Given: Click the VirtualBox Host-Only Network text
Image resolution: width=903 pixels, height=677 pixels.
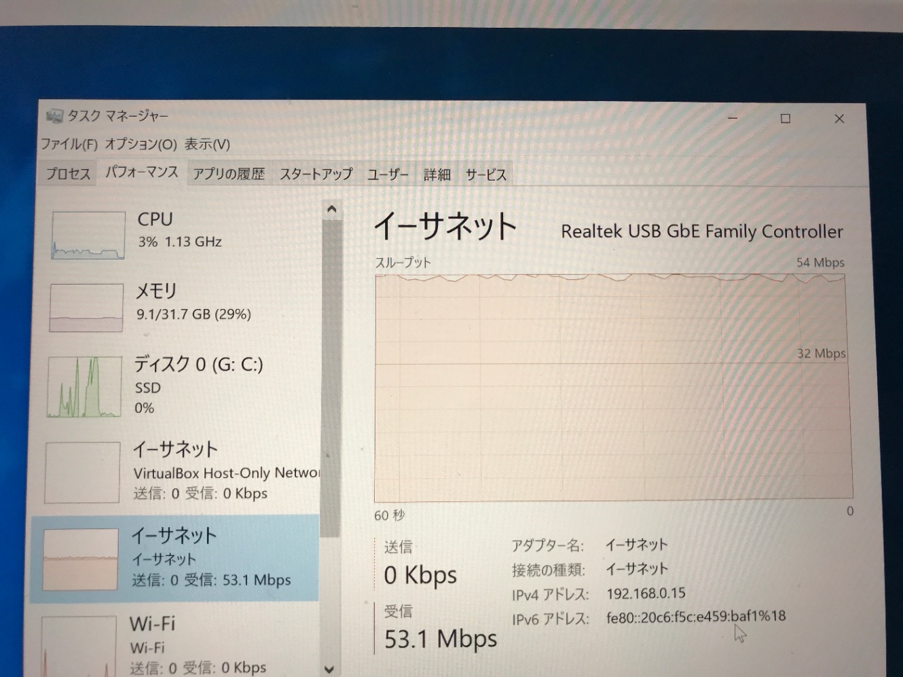Looking at the screenshot, I should (x=226, y=473).
